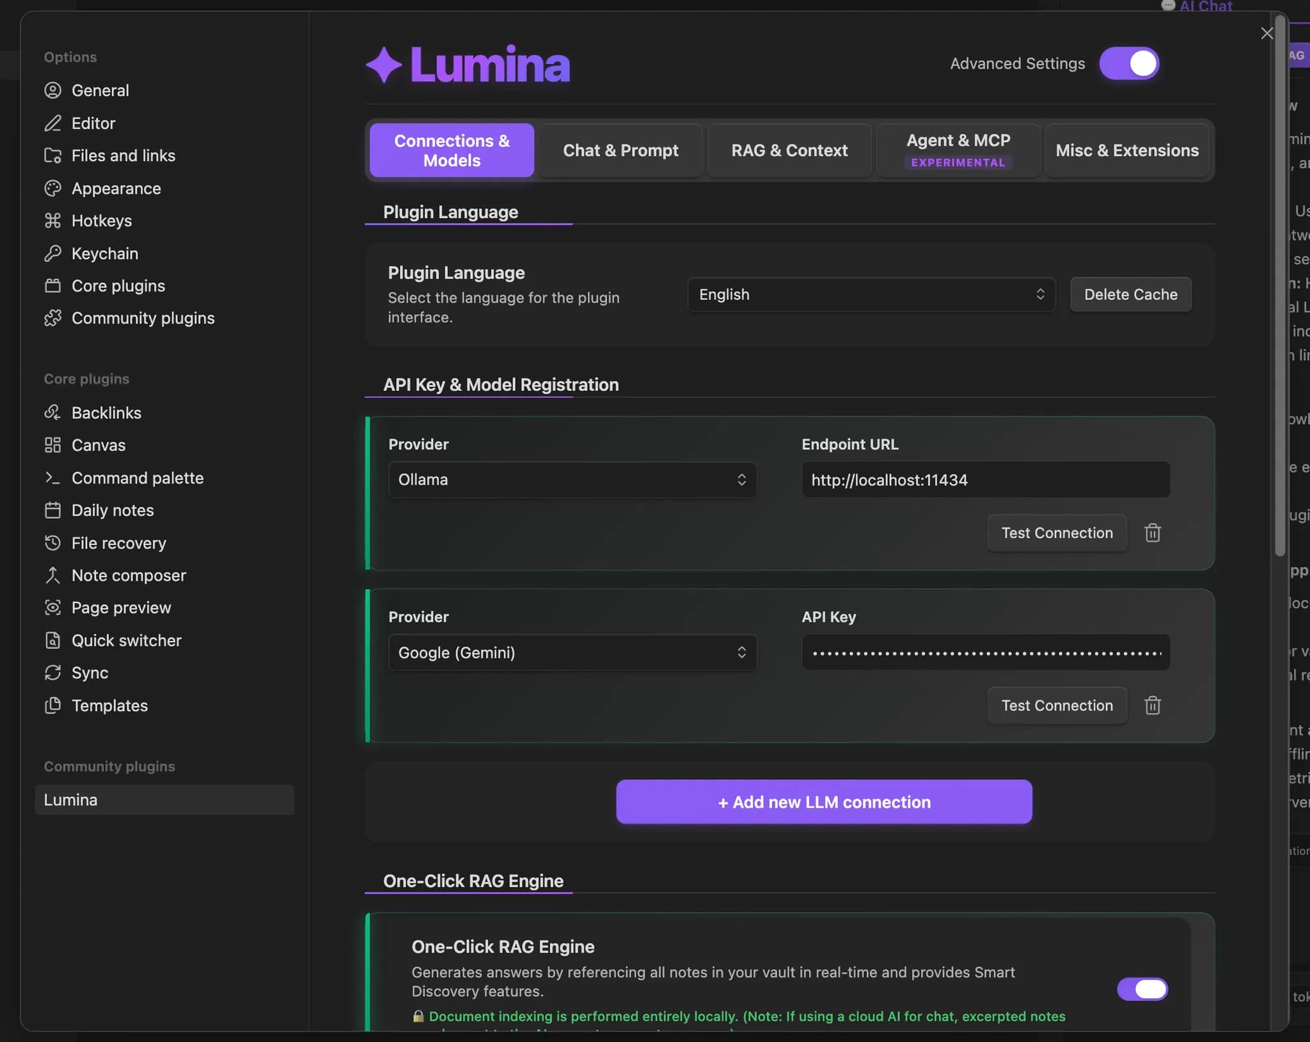1310x1042 pixels.
Task: Test Connection for the Ollama provider
Action: point(1057,533)
